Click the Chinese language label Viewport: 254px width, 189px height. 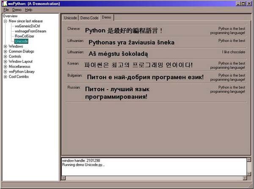coord(74,29)
